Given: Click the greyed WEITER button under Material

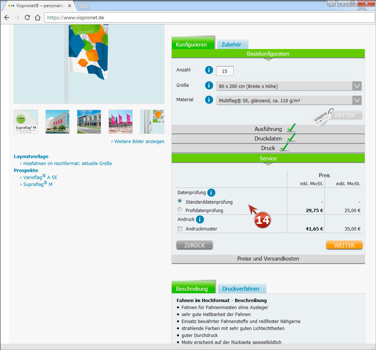Looking at the screenshot, I should point(345,116).
